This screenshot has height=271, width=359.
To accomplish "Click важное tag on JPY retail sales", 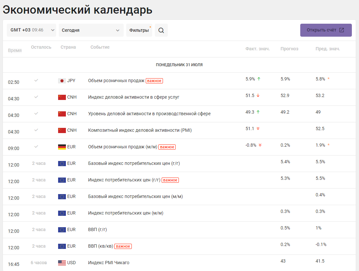I will [x=154, y=81].
